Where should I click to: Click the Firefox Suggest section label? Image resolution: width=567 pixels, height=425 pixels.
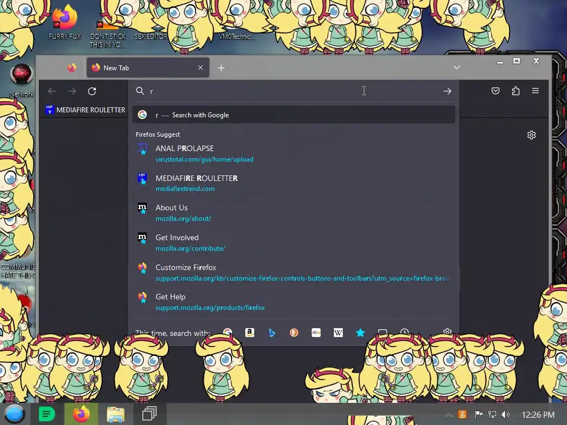tap(158, 134)
